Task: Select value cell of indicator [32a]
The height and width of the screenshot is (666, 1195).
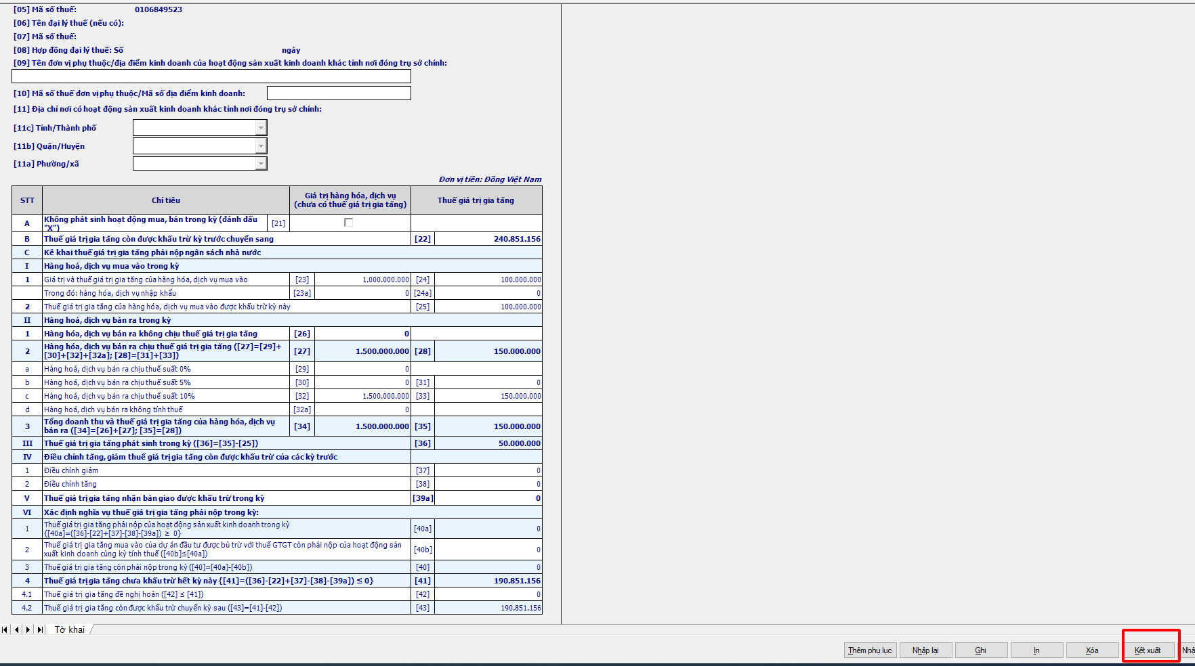Action: [362, 409]
